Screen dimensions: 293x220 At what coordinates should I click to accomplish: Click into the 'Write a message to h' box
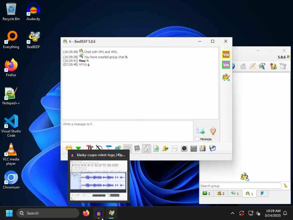(127, 131)
